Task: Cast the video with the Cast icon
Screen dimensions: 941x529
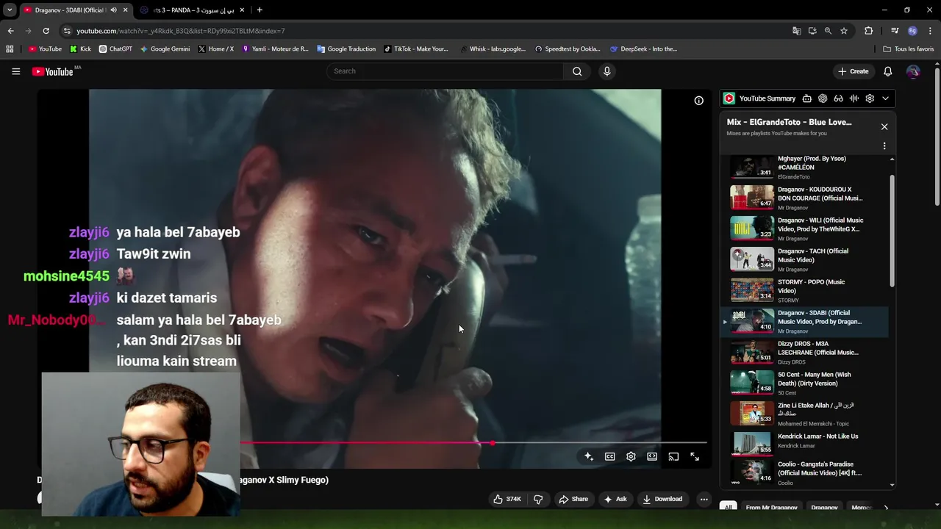Action: (673, 456)
